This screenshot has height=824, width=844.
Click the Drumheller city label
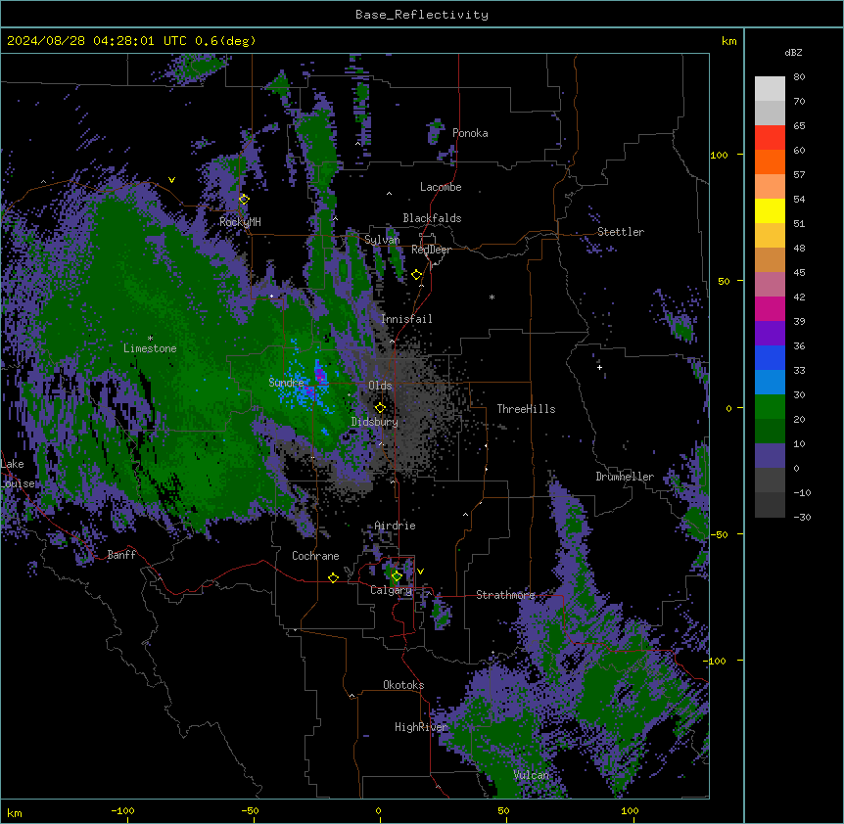click(625, 477)
